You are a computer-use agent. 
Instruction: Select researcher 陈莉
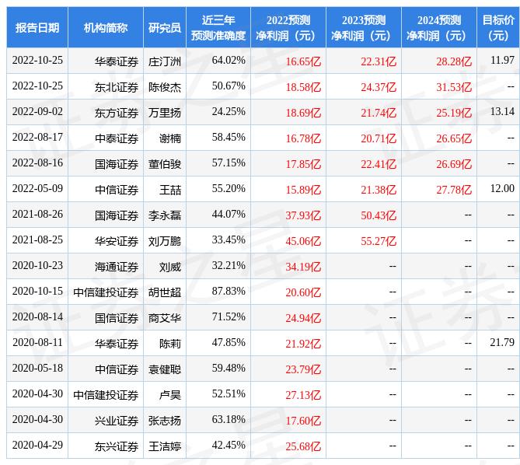click(170, 344)
